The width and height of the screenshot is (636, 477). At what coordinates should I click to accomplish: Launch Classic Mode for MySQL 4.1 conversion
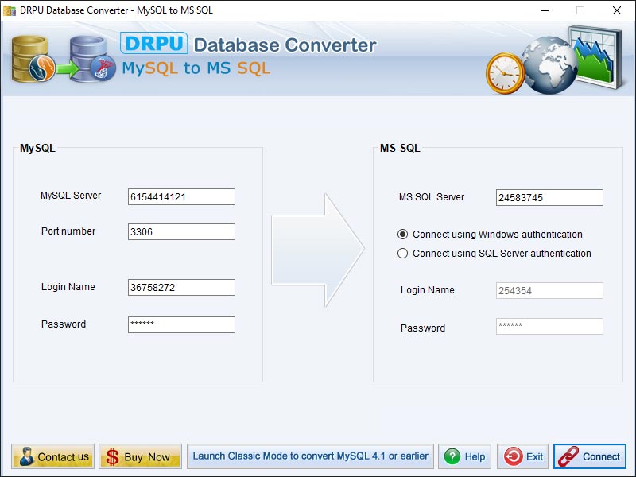[309, 456]
